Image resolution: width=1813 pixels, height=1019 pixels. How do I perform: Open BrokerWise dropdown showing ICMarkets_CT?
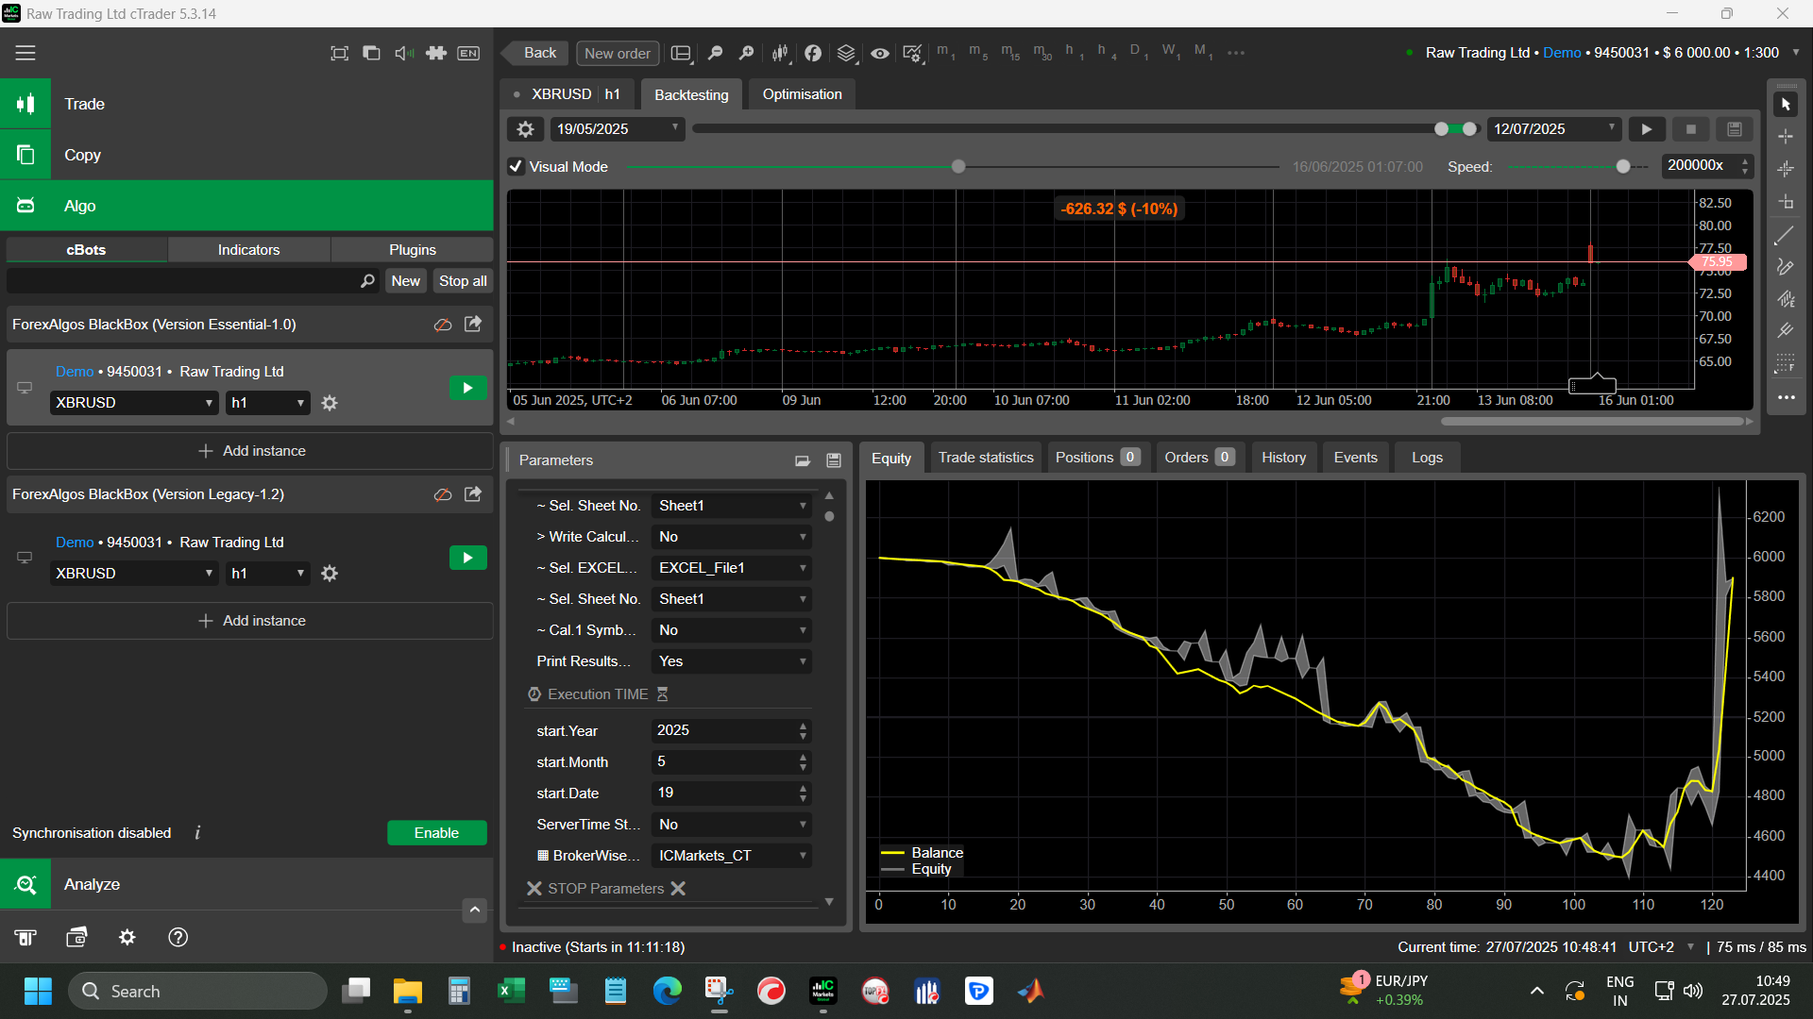click(x=732, y=856)
